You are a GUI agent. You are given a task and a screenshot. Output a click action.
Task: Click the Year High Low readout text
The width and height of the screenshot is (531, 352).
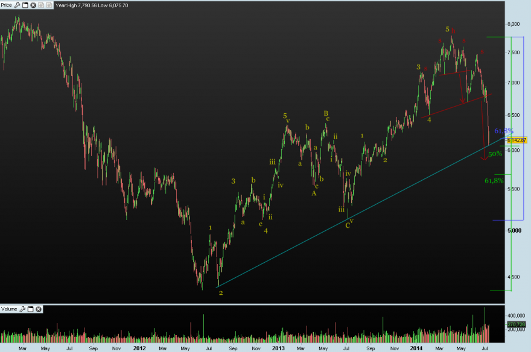[x=92, y=5]
